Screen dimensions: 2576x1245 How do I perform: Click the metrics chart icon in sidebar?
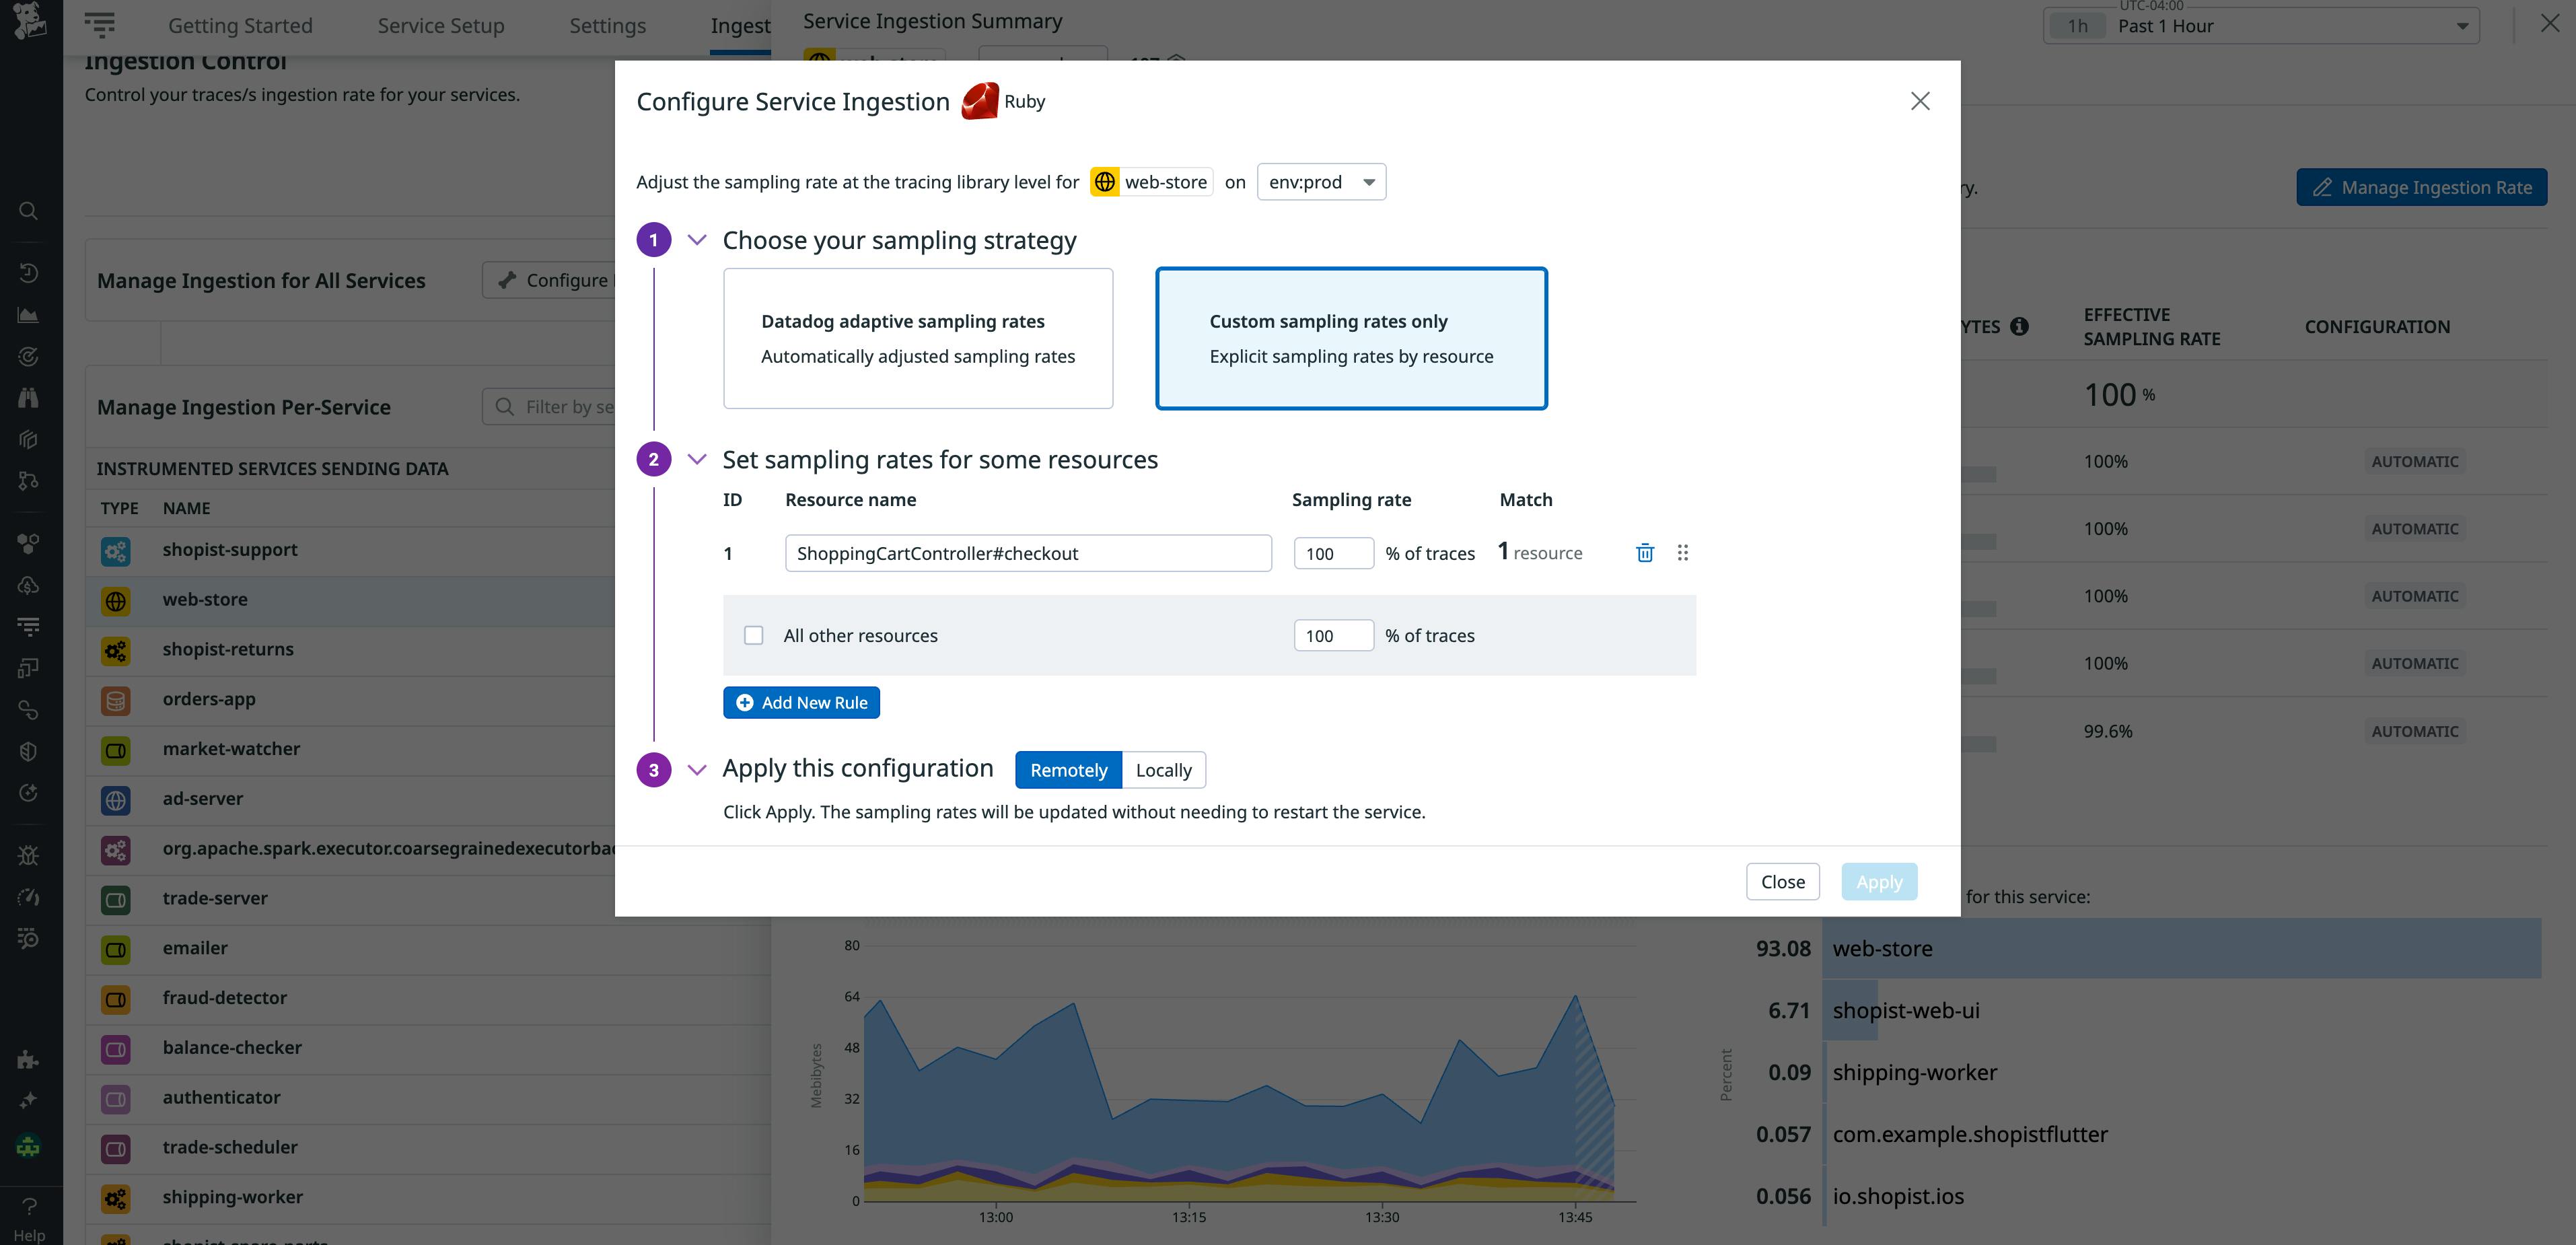pos(28,314)
